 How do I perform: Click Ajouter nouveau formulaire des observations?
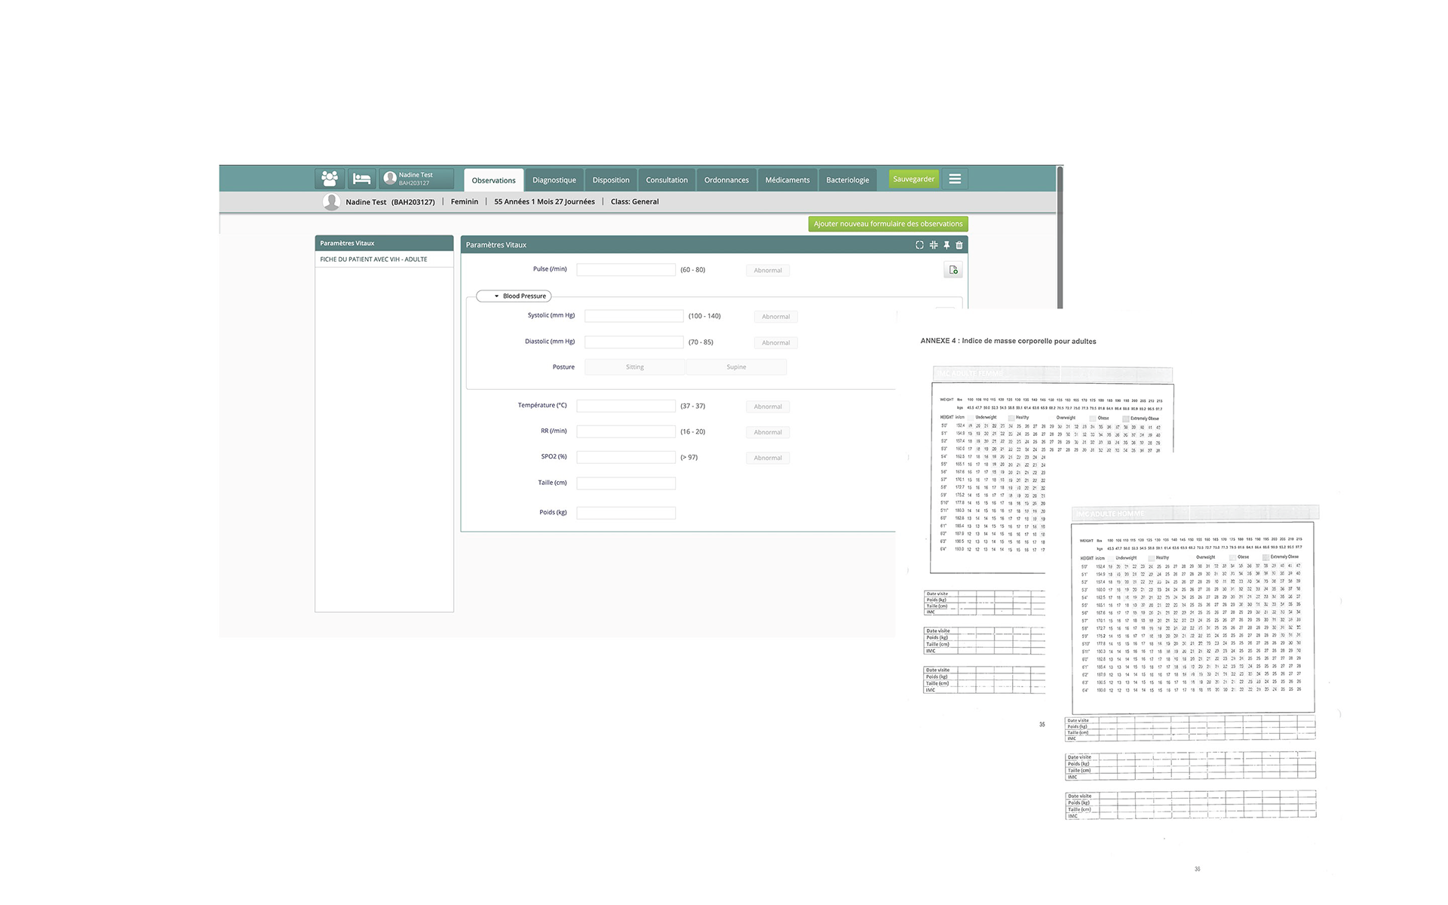pyautogui.click(x=888, y=224)
